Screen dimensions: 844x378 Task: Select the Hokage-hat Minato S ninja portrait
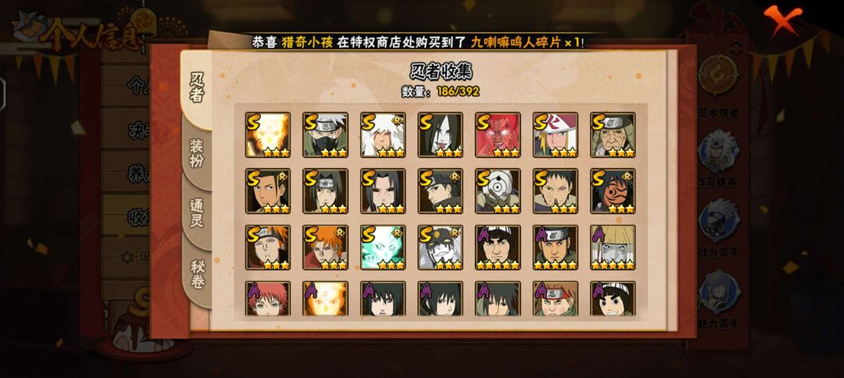(556, 135)
